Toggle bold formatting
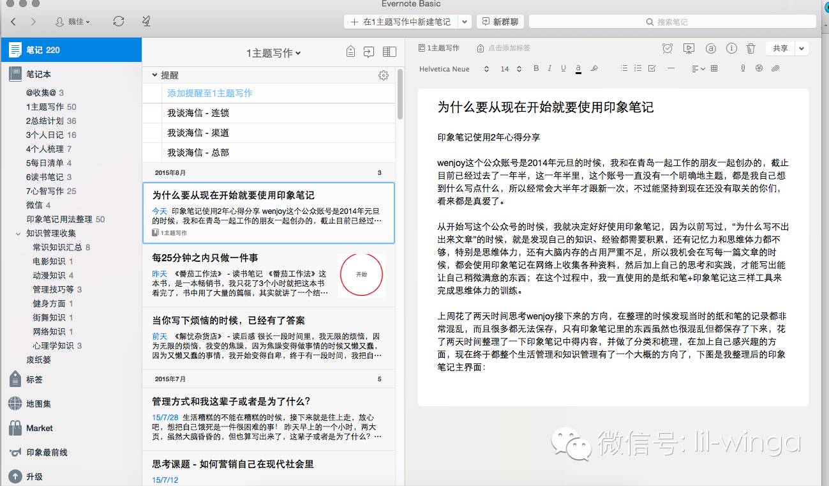This screenshot has width=829, height=486. point(536,69)
